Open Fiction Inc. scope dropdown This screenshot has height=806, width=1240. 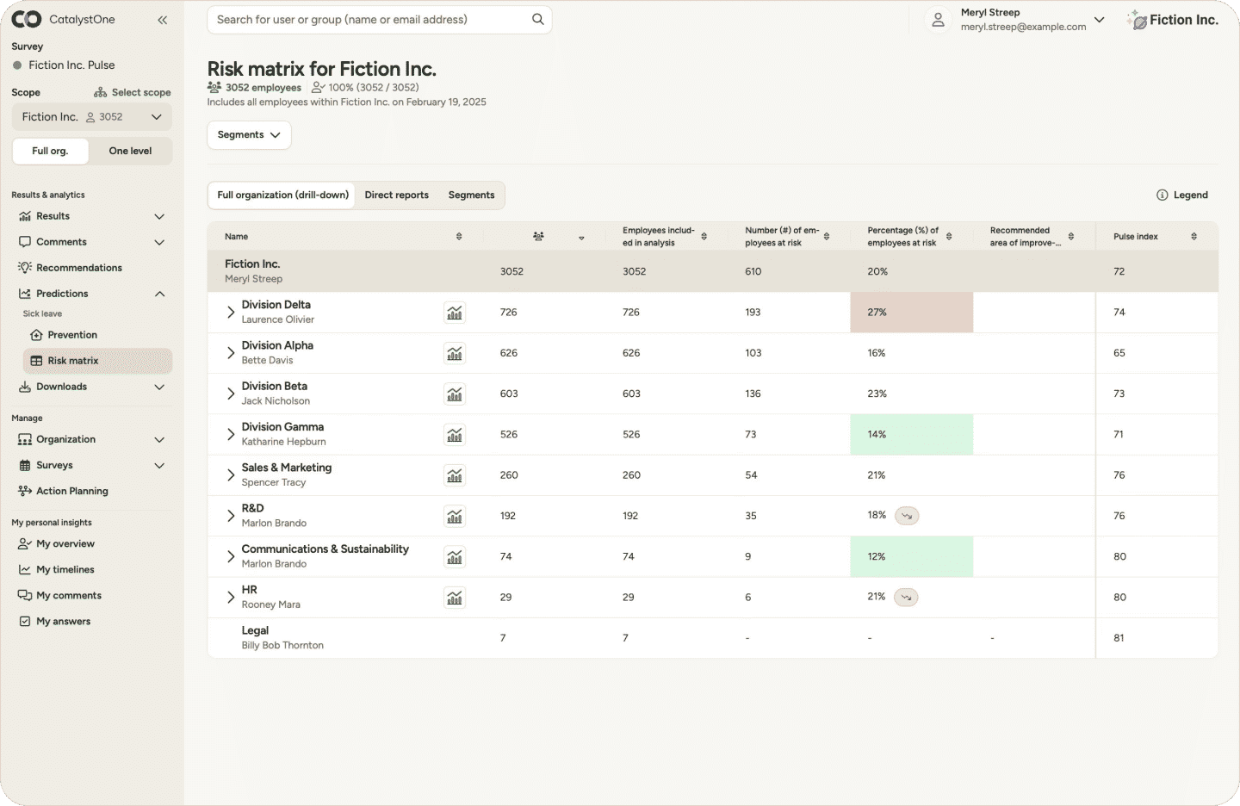(92, 117)
